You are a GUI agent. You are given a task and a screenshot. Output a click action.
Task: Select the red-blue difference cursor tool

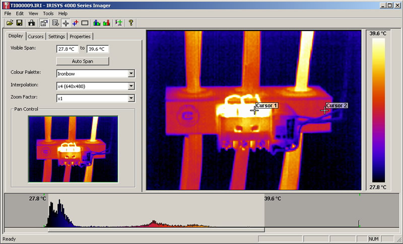75,23
